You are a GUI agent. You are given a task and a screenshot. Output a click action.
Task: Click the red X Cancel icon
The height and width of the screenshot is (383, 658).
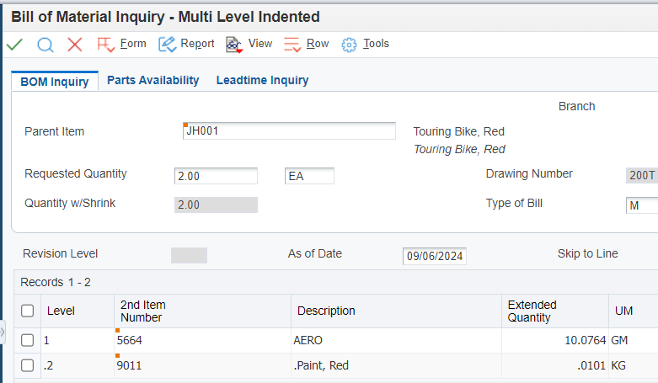pyautogui.click(x=75, y=44)
